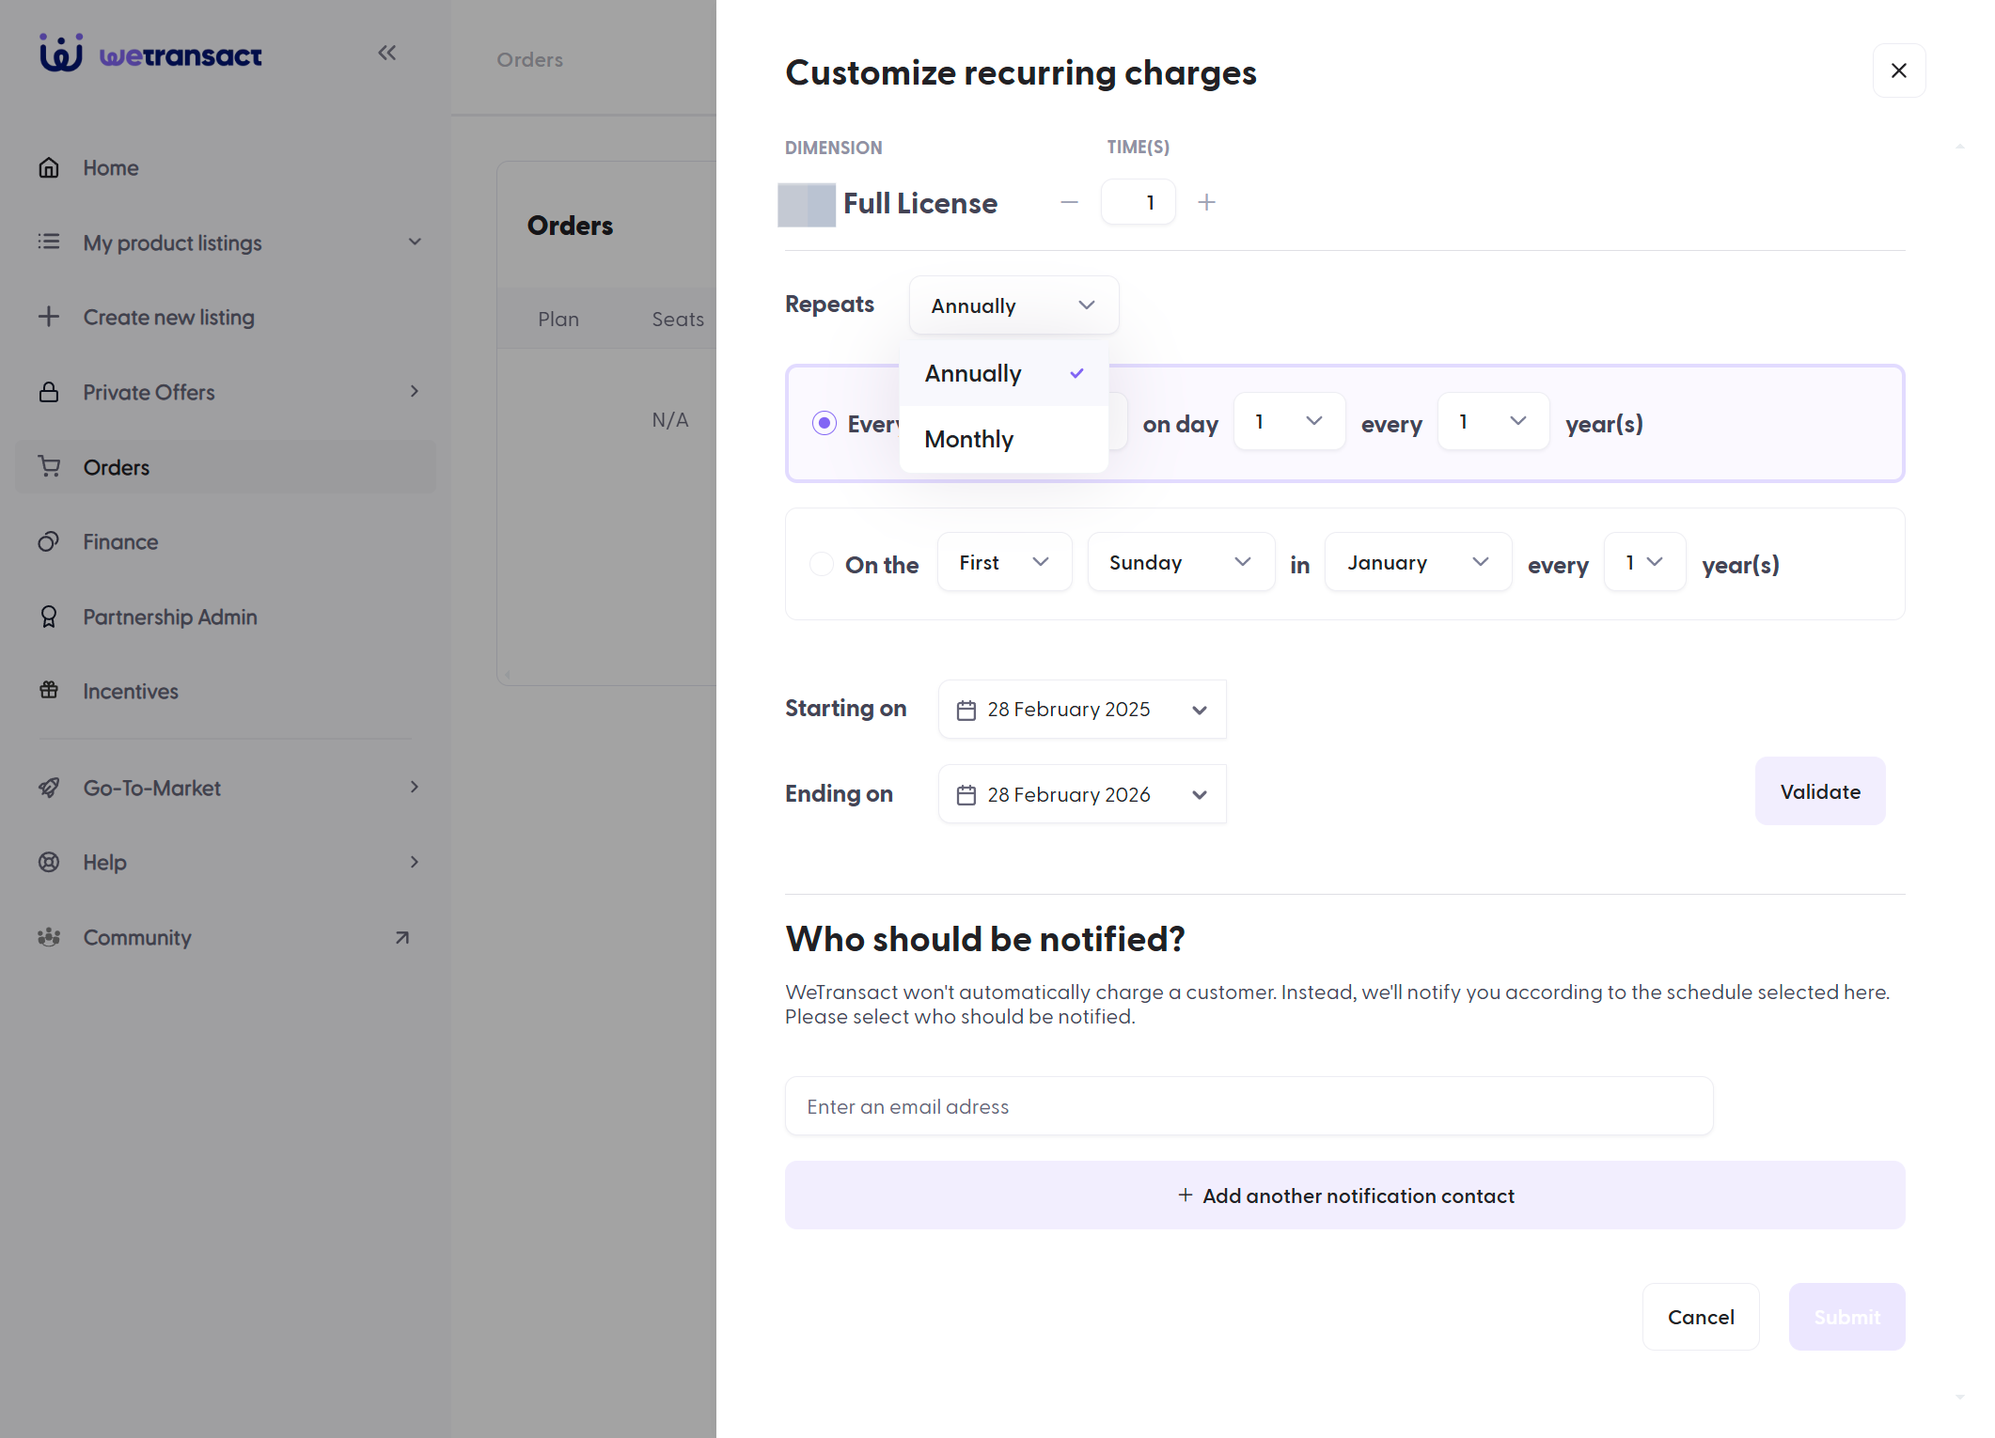
Task: Click the Finance icon
Action: [49, 541]
